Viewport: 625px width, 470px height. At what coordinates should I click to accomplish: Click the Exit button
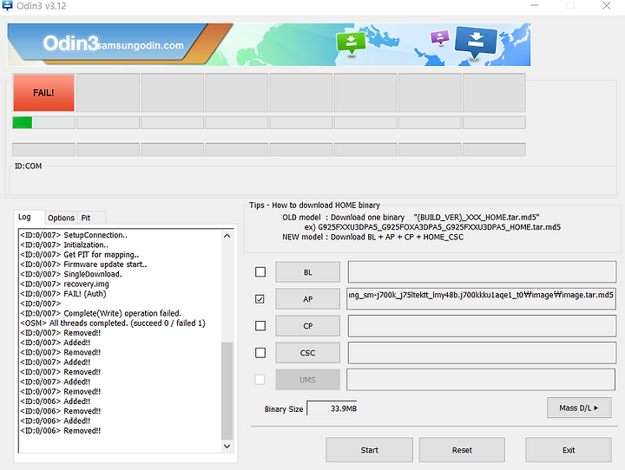tap(569, 450)
